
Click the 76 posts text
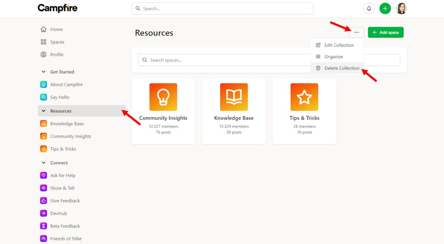163,132
